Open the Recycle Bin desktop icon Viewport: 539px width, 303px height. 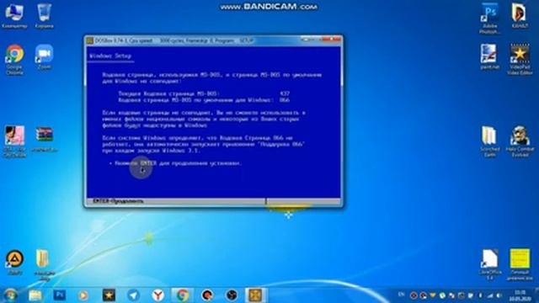[x=45, y=16]
